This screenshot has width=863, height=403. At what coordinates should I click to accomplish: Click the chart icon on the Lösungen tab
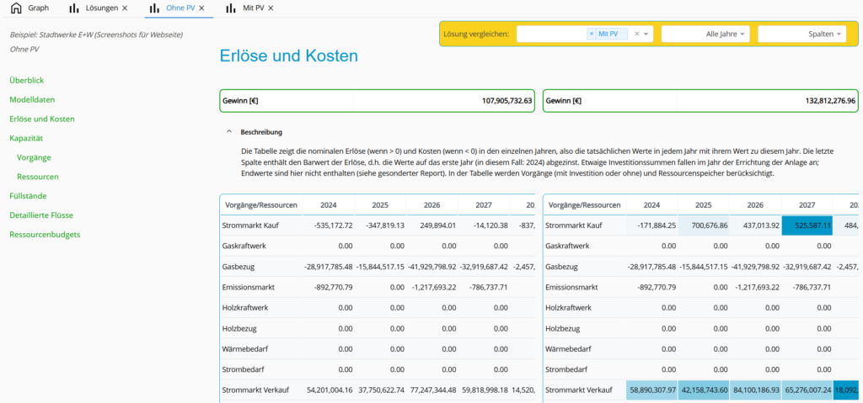click(x=74, y=8)
